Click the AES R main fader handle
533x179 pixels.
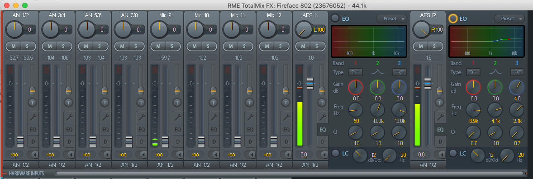427,83
